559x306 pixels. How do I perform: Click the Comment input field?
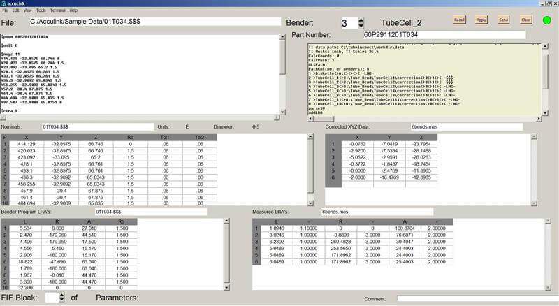[478, 299]
